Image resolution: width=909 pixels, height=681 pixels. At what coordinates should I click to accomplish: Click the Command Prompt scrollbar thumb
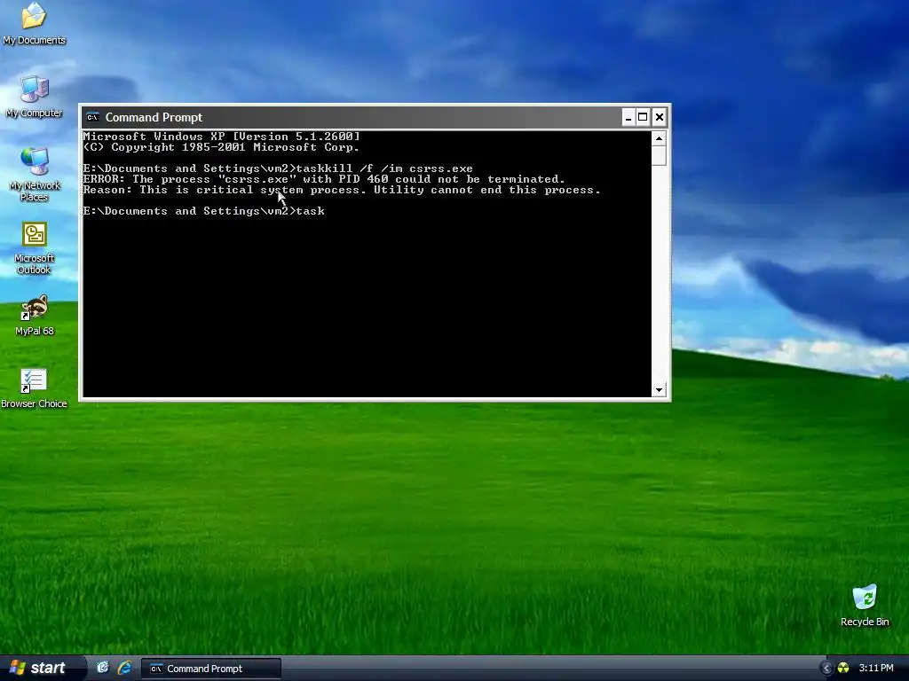pyautogui.click(x=659, y=156)
